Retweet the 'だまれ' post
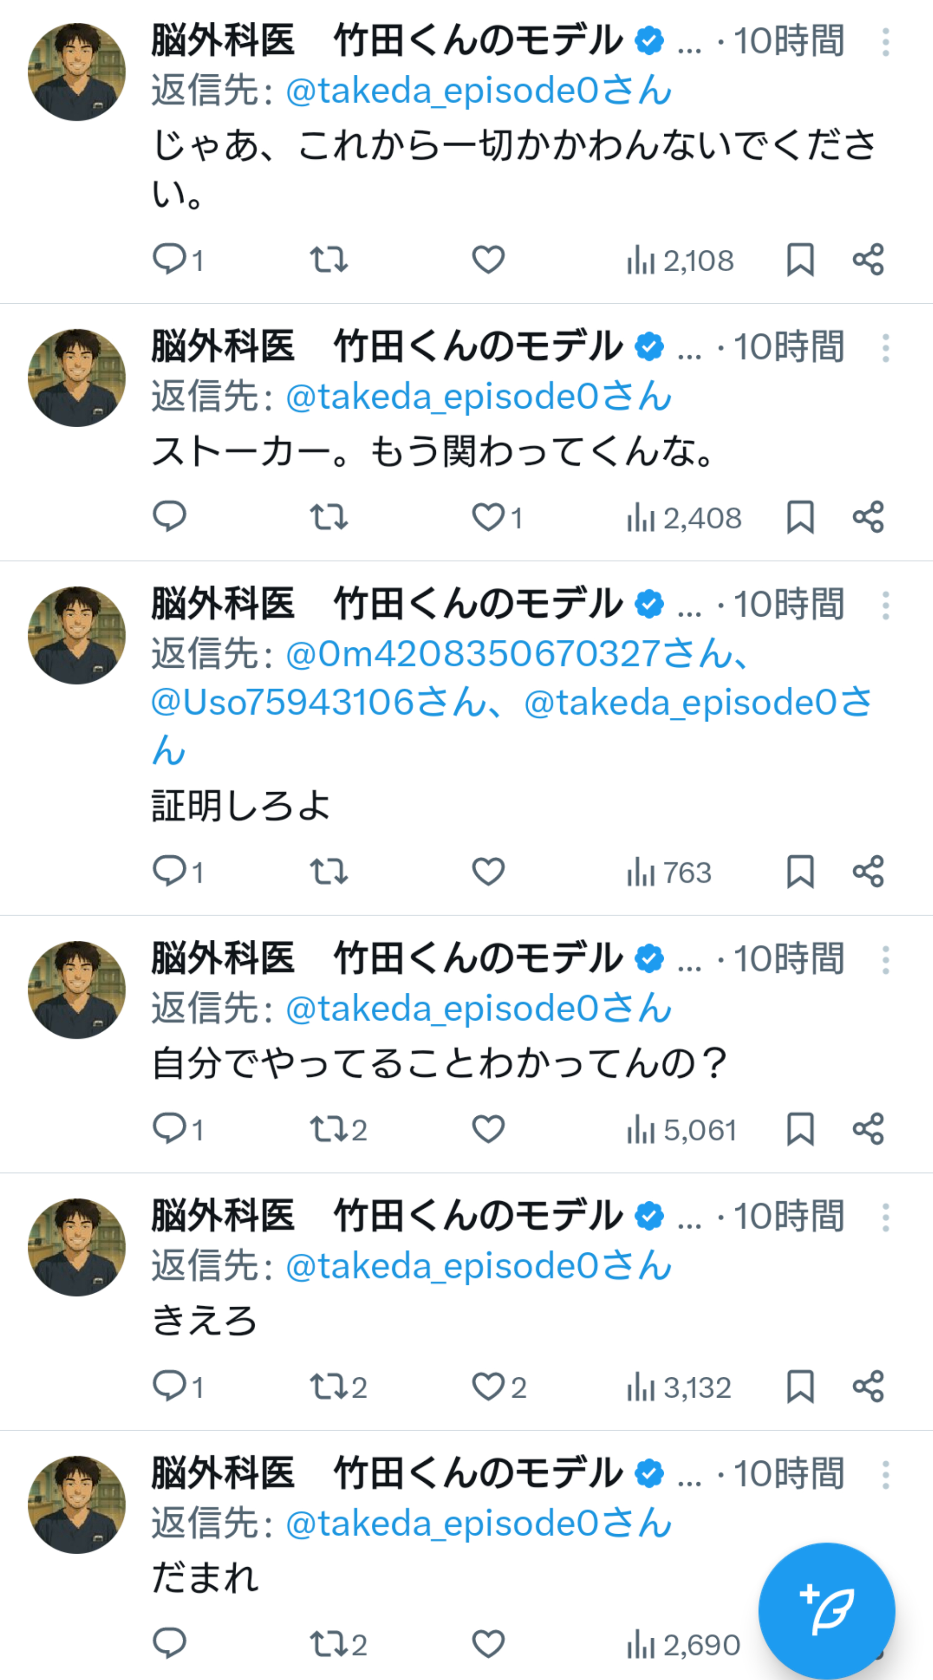Viewport: 933px width, 1680px height. (x=328, y=1644)
